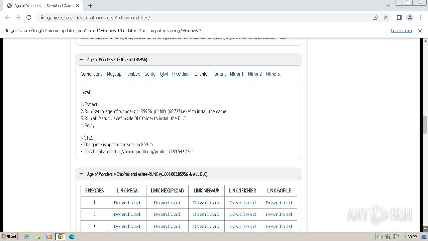Click episode 2 MEGAUP Download link
428x241 pixels.
(206, 214)
